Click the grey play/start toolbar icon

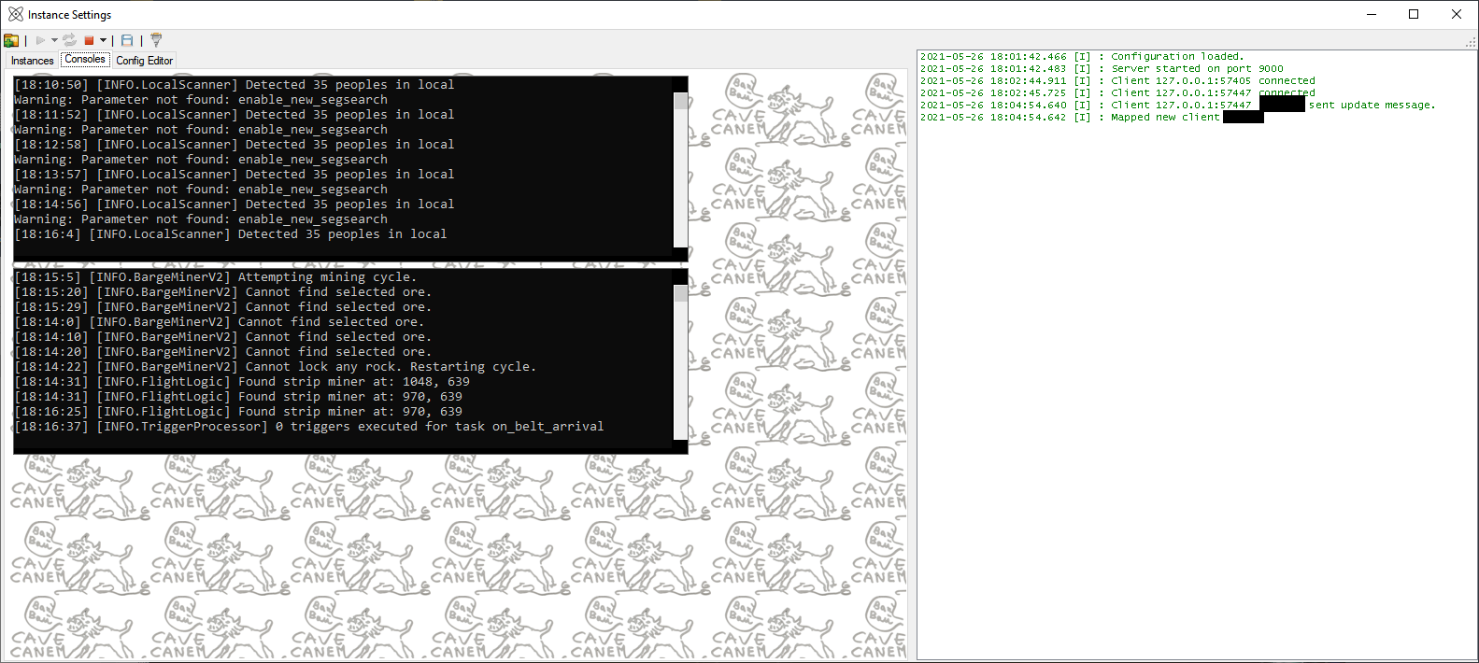pyautogui.click(x=40, y=40)
